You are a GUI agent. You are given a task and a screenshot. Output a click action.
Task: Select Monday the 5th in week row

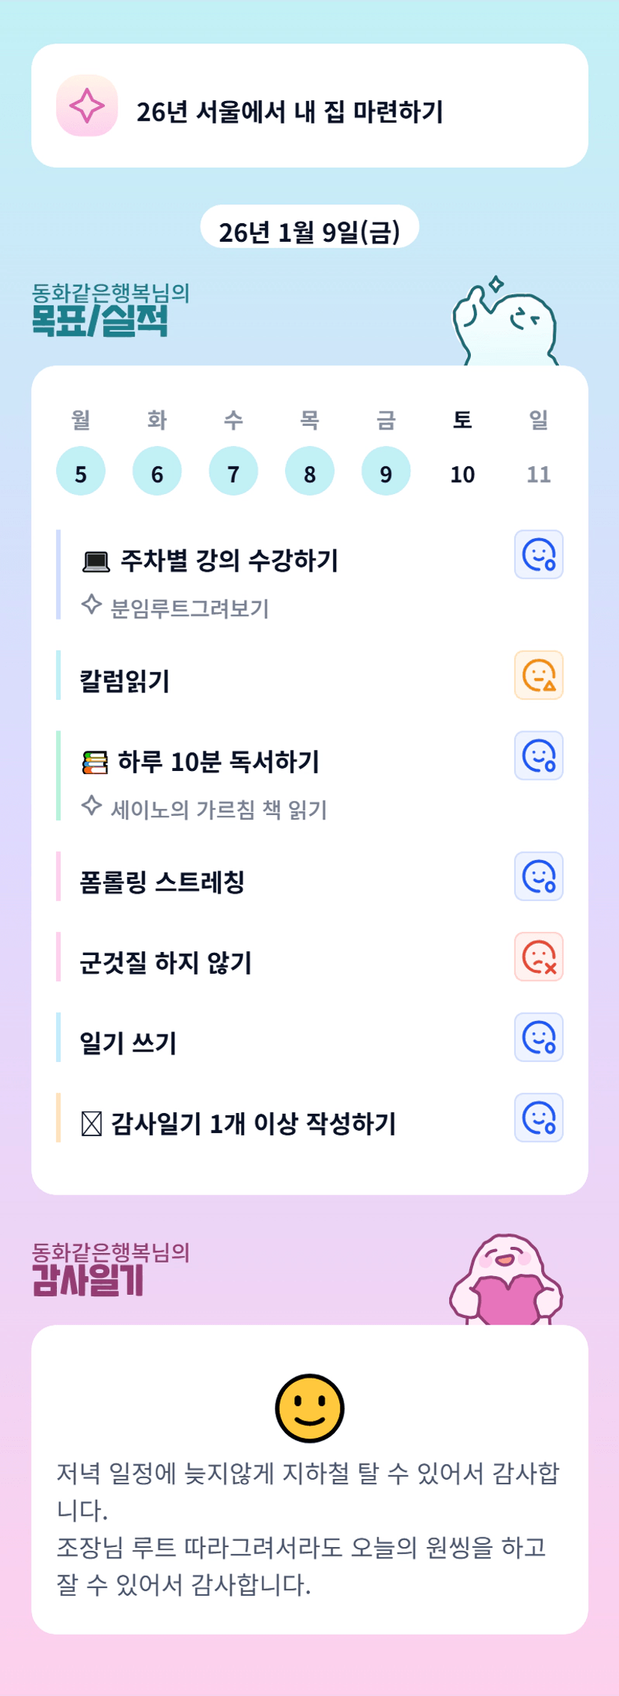point(81,472)
